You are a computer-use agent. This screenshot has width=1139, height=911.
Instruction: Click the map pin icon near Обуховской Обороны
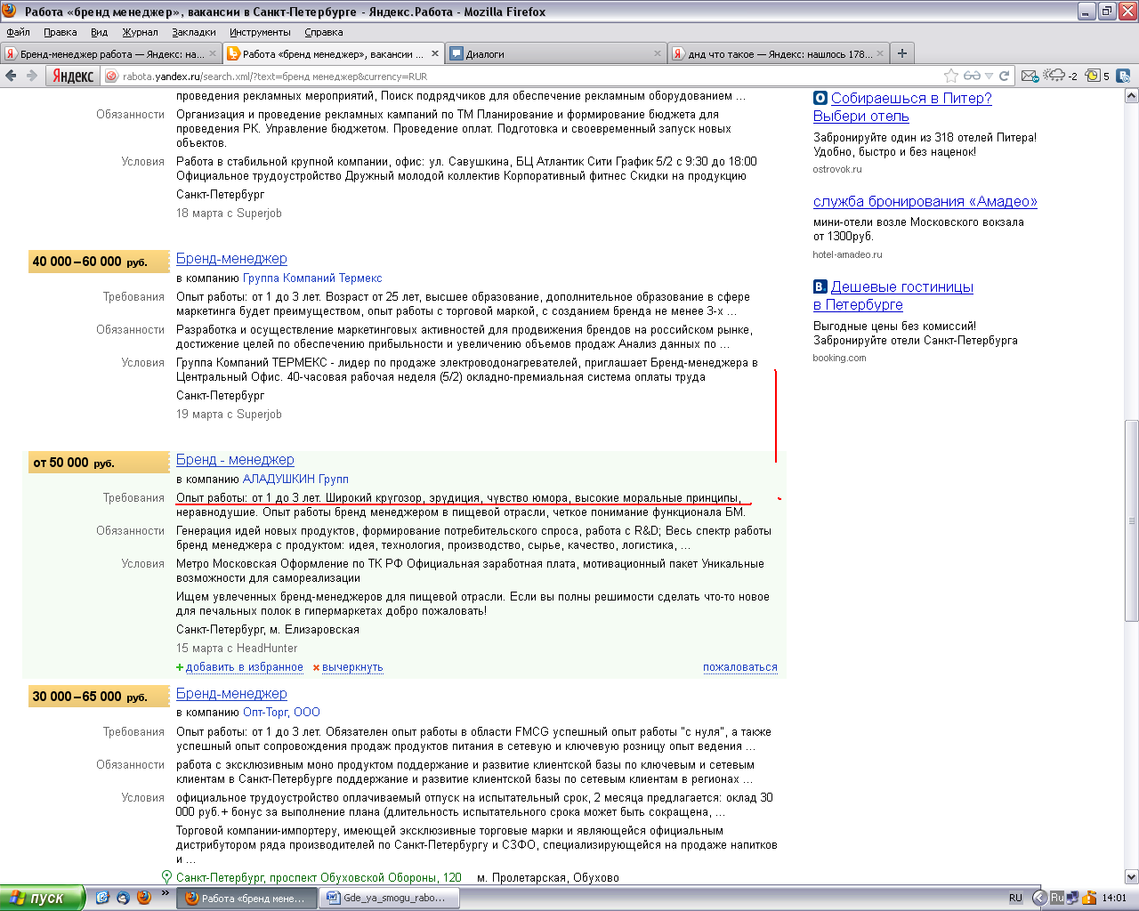166,877
